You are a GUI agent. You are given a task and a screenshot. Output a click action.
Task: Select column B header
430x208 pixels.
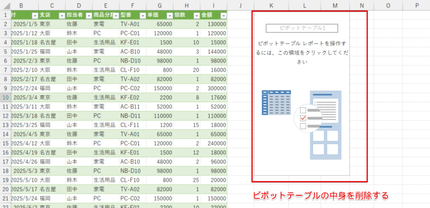click(25, 5)
